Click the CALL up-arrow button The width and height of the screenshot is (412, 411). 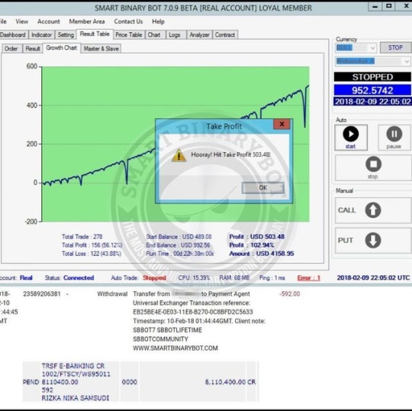(373, 210)
